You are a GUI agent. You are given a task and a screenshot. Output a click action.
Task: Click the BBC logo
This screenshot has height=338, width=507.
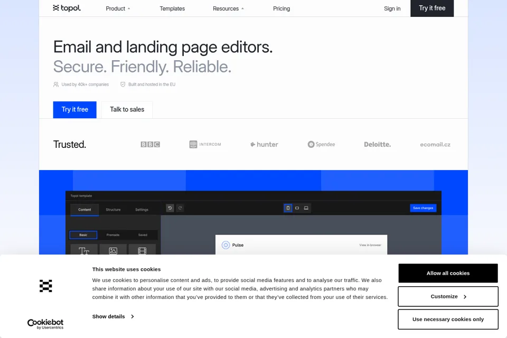151,144
